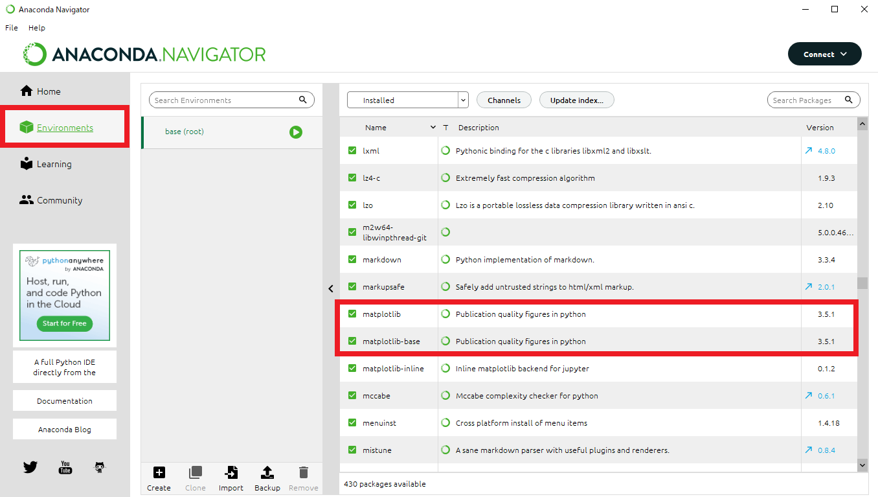The image size is (878, 497).
Task: Toggle the mistune package checkbox
Action: click(352, 450)
